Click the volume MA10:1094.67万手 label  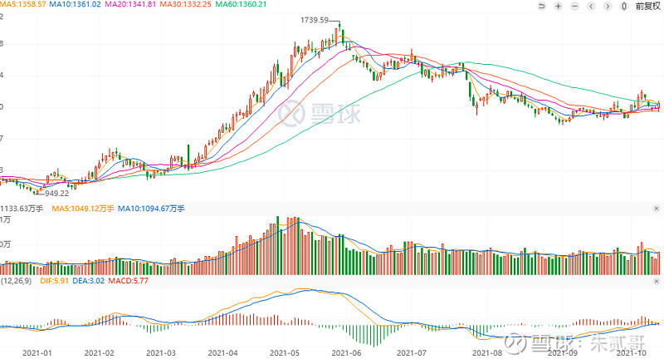pyautogui.click(x=151, y=209)
